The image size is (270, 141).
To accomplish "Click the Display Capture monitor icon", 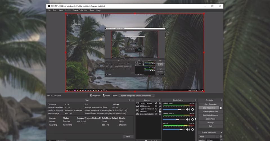I will (138, 103).
